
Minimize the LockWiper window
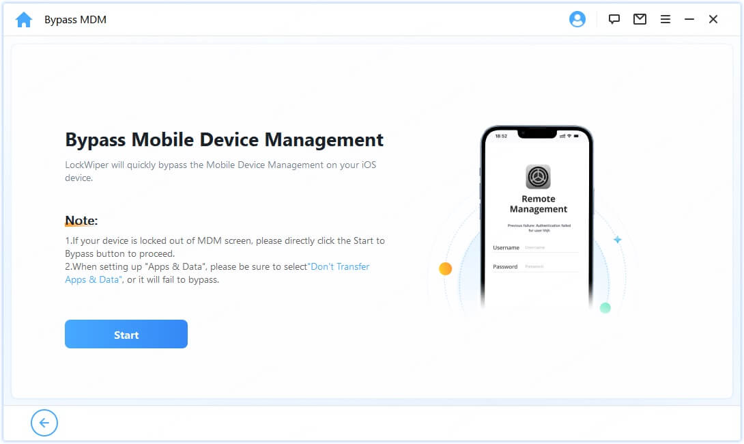pos(689,19)
